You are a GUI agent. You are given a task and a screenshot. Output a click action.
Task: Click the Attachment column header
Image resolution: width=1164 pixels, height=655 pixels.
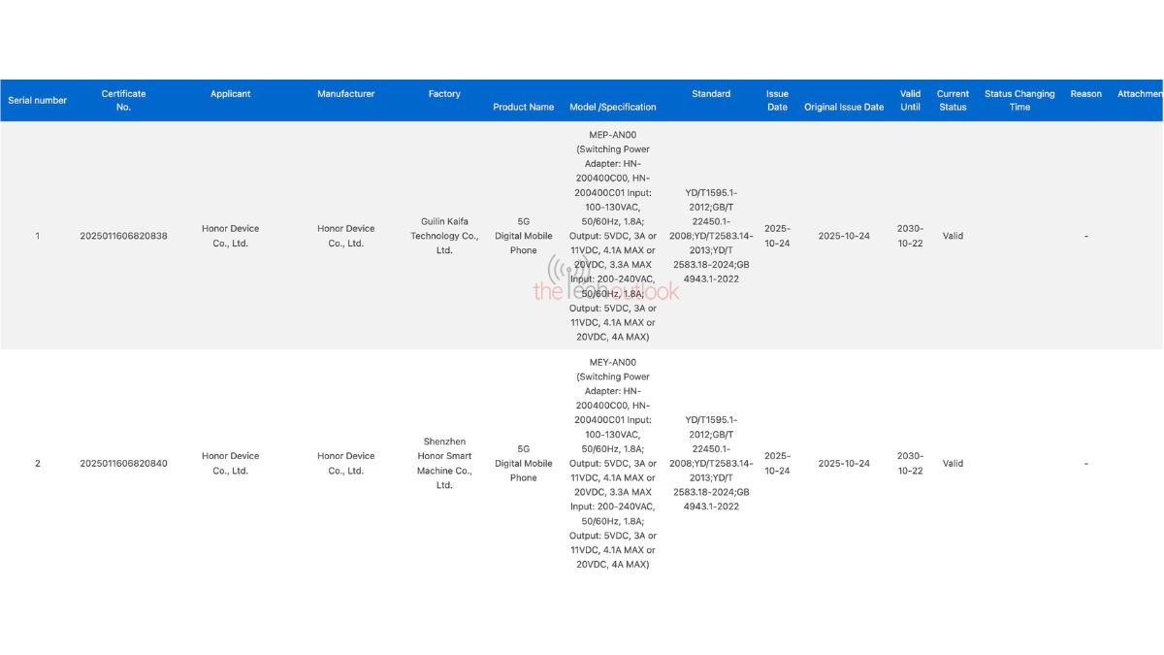(x=1141, y=93)
